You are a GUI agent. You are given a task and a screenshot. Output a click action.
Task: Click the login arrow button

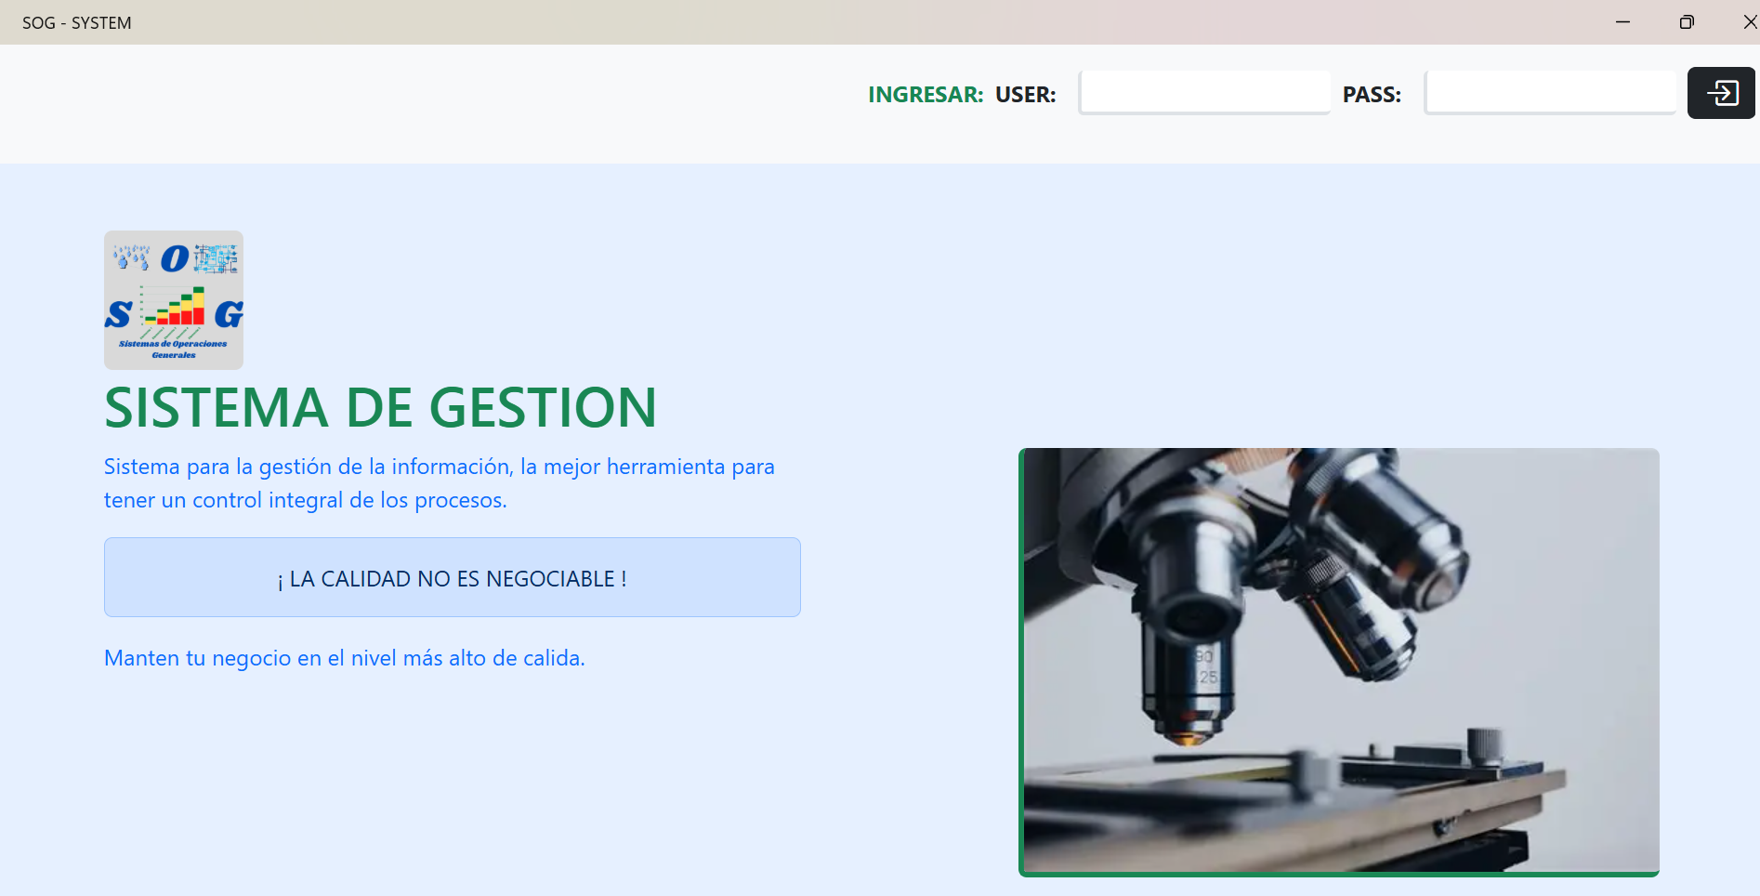pyautogui.click(x=1721, y=93)
